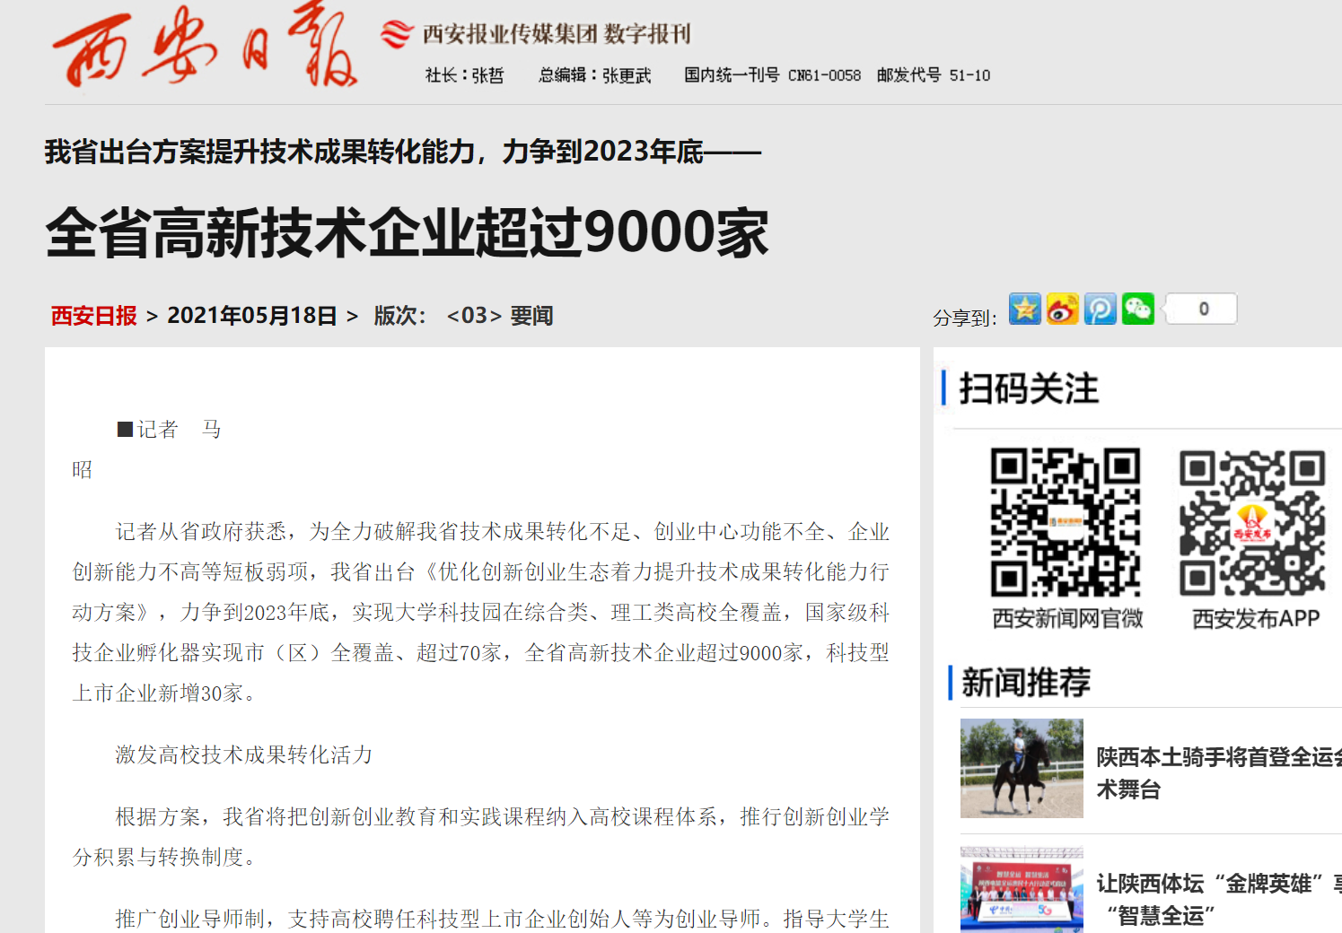The width and height of the screenshot is (1342, 933).
Task: Click the date 2021年05月18日 breadcrumb
Action: pyautogui.click(x=251, y=316)
